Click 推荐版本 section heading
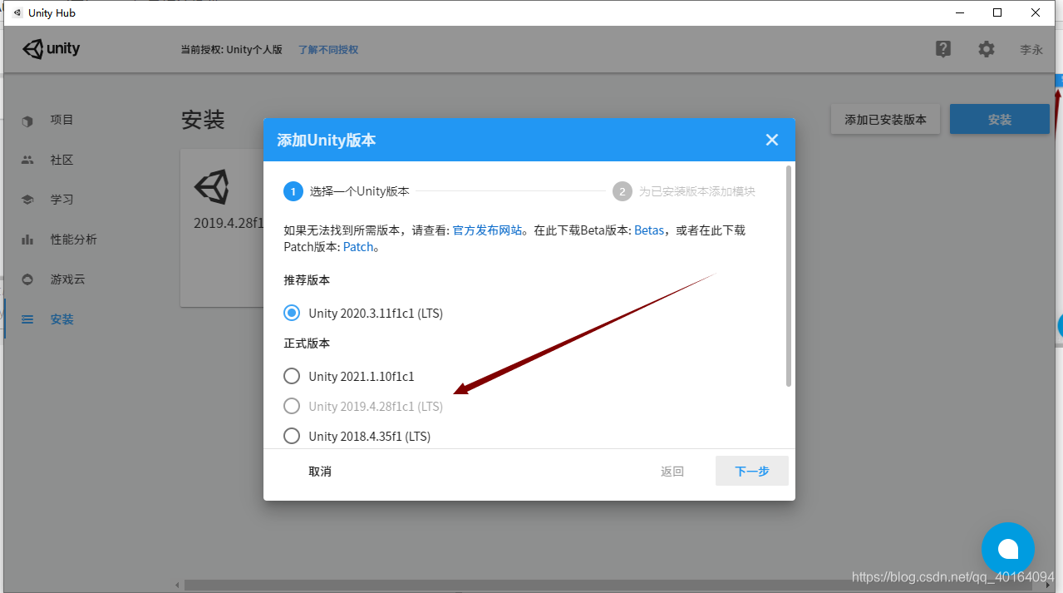 [307, 280]
